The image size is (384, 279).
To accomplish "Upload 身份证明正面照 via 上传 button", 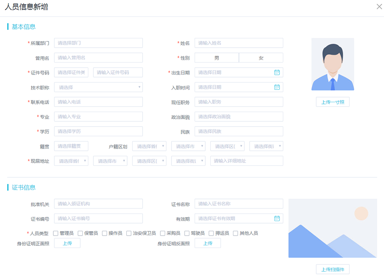I will click(x=67, y=243).
